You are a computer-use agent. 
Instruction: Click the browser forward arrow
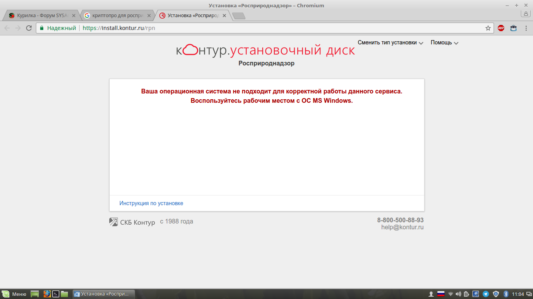[18, 28]
